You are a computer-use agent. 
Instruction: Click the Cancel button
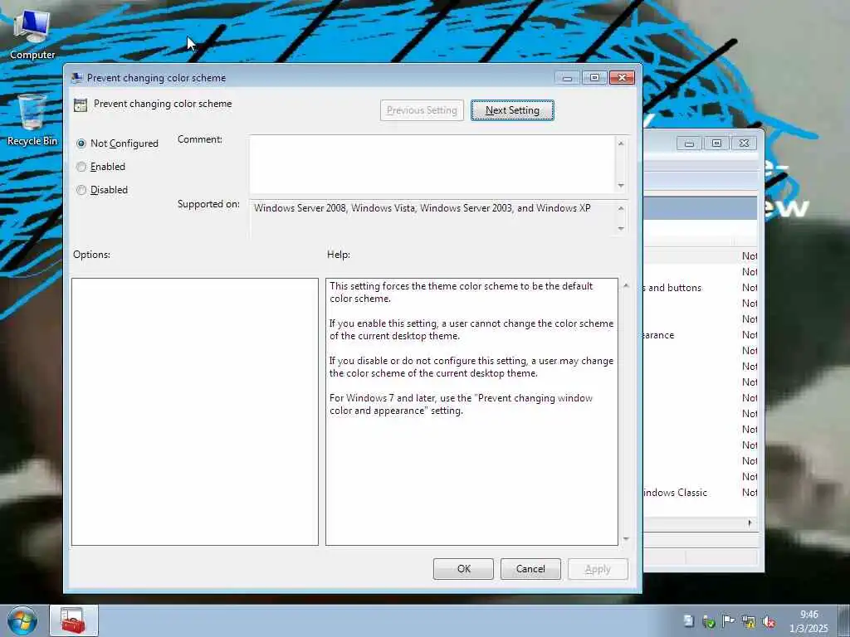[x=530, y=569]
